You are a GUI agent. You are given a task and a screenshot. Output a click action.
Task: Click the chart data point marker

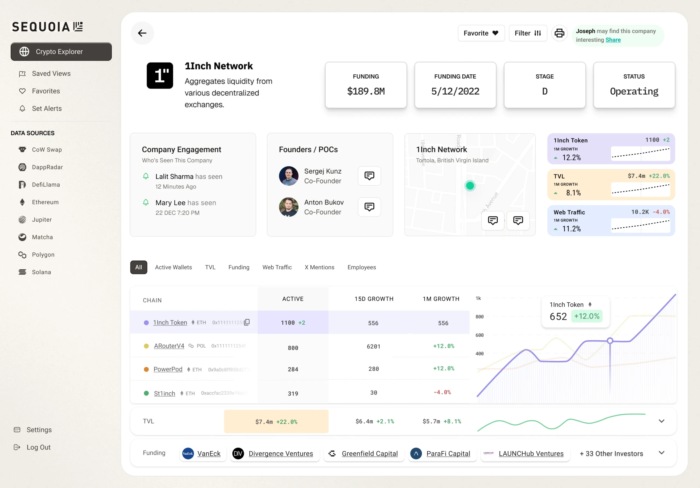point(610,341)
